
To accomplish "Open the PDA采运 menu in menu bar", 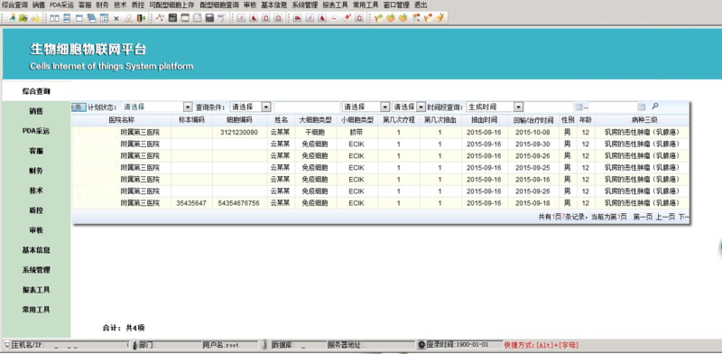I will [61, 5].
